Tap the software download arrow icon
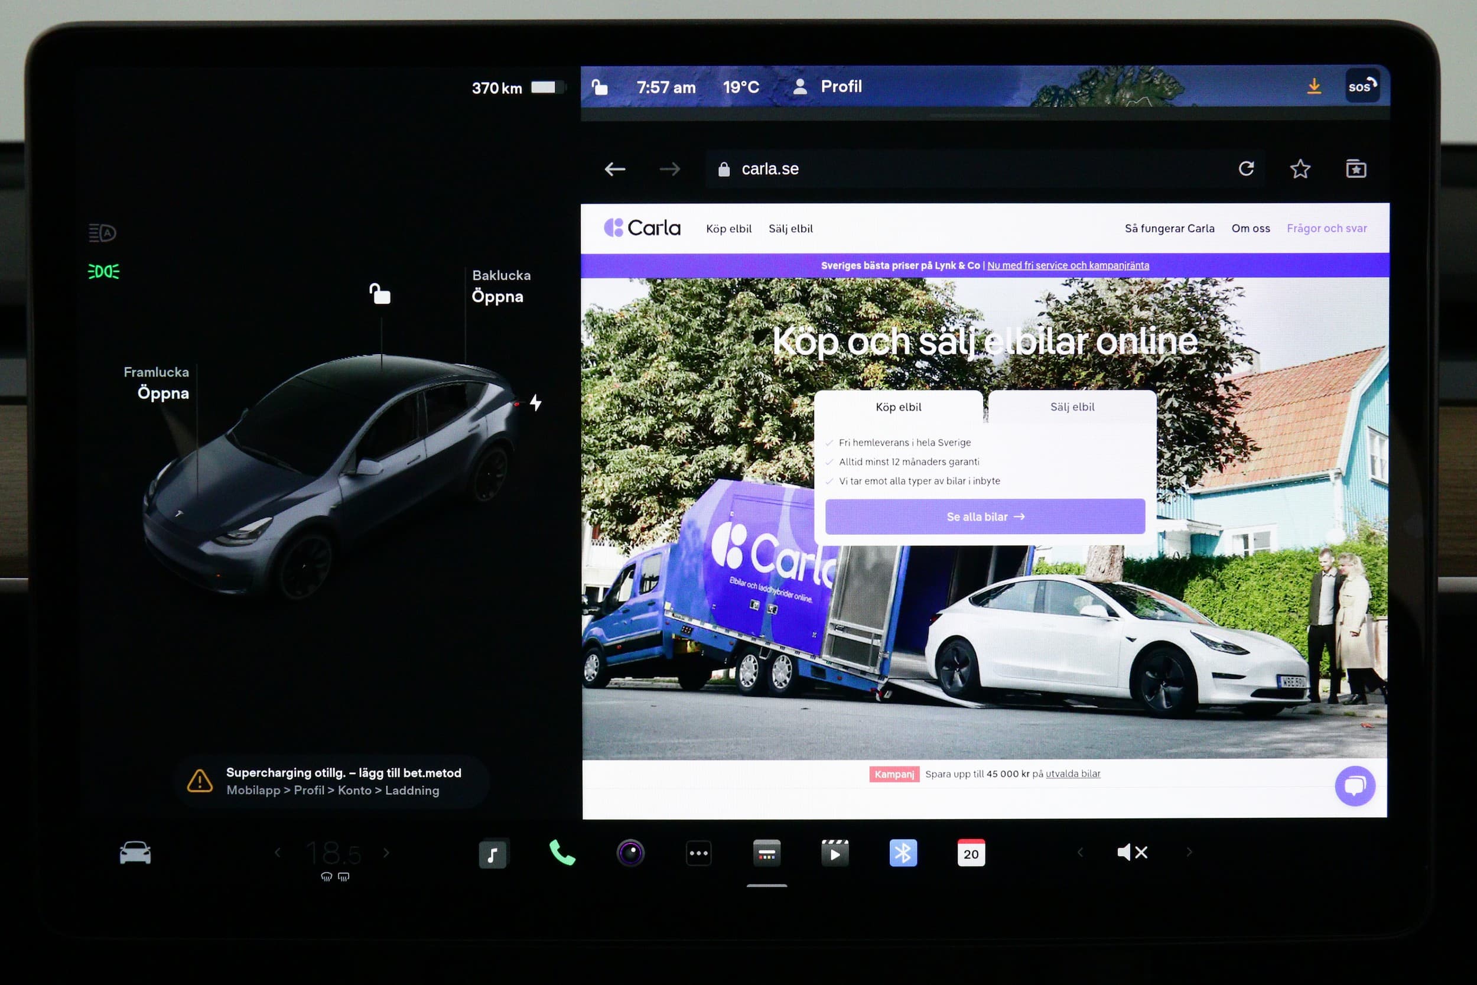This screenshot has height=985, width=1477. pos(1314,87)
